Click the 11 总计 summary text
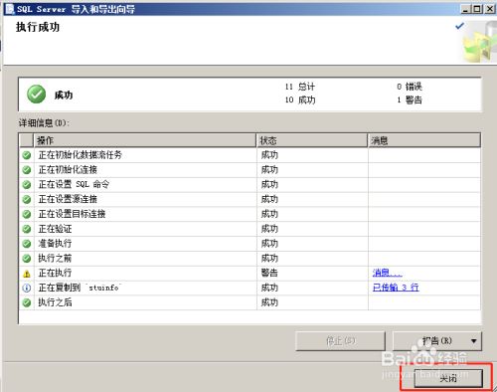 (x=300, y=87)
